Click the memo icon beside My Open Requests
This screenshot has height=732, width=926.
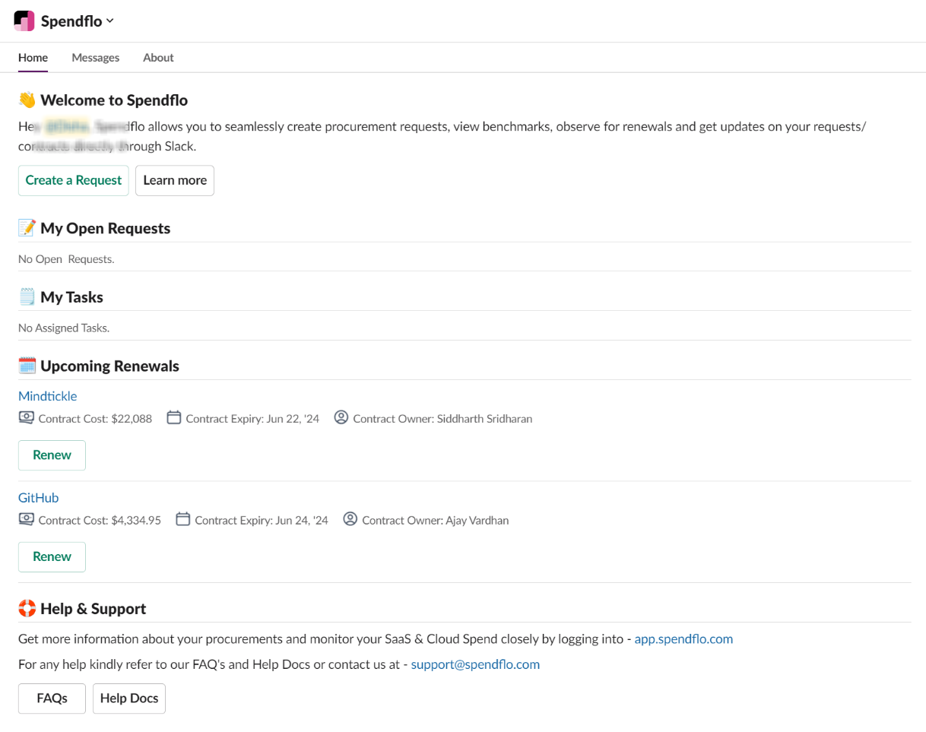coord(27,228)
